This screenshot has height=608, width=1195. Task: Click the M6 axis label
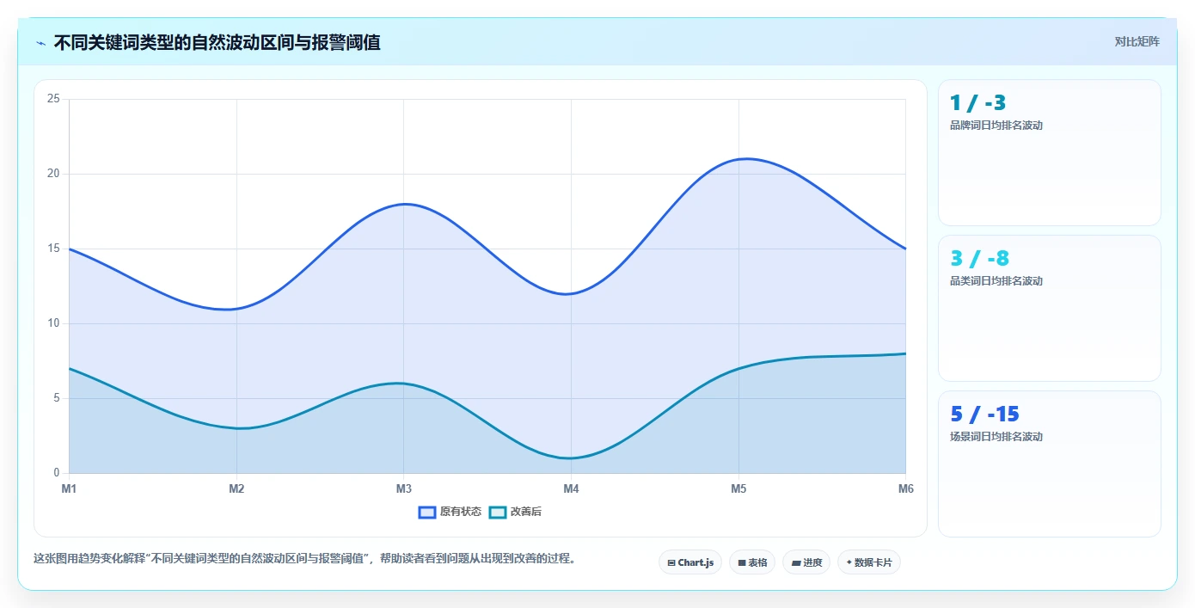(905, 489)
